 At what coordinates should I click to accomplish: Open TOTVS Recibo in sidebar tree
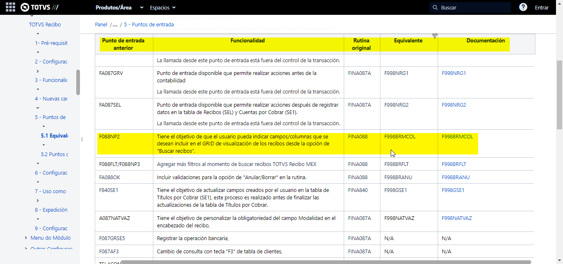pos(45,25)
